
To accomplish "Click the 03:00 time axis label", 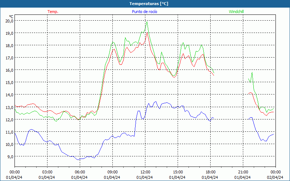I will [47, 172].
